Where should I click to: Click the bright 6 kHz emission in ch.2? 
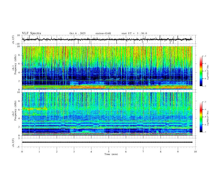coord(35,109)
